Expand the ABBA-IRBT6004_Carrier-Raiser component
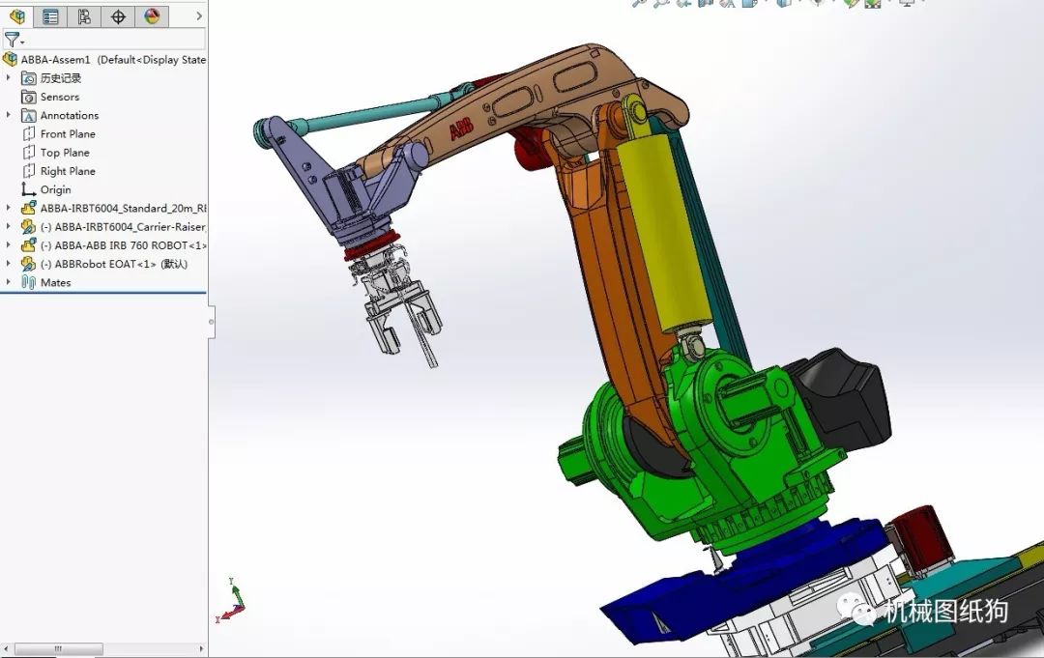Viewport: 1044px width, 658px height. 8,227
